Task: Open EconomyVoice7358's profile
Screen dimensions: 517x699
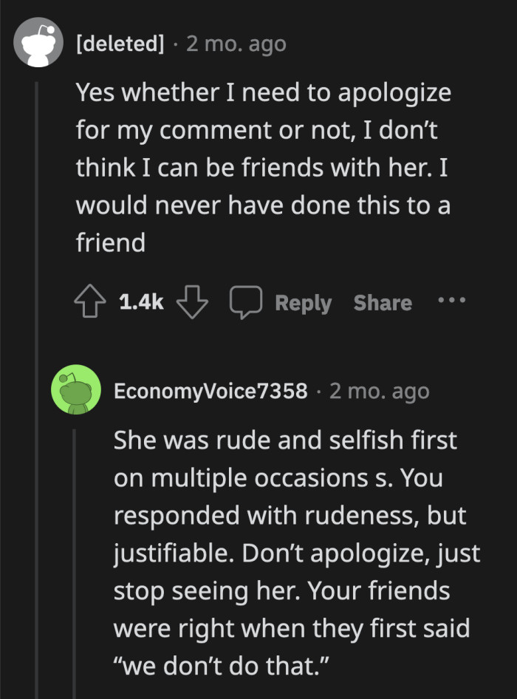Action: click(211, 391)
